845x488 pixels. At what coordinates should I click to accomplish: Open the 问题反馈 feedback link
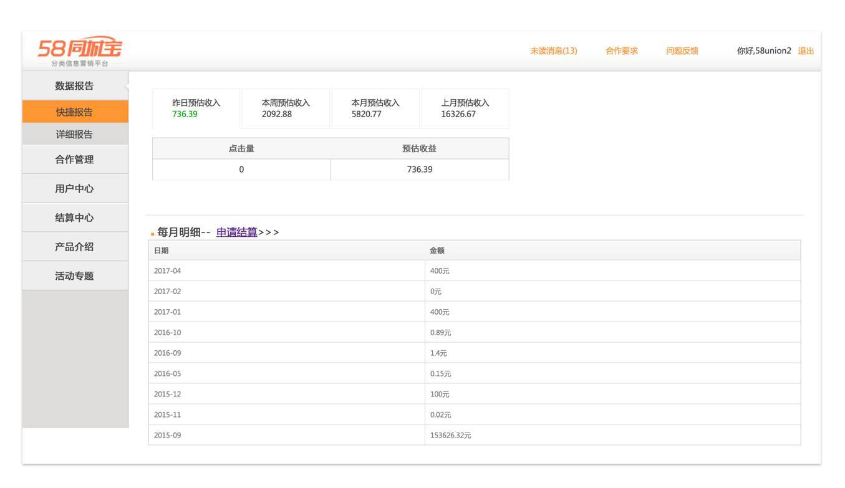(682, 51)
